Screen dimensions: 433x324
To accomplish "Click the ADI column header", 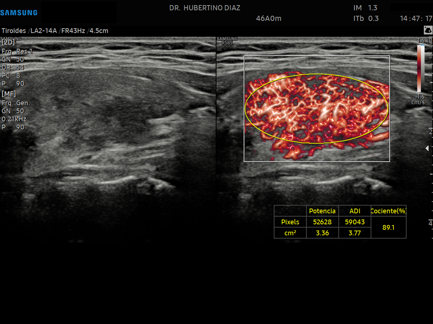I will [x=354, y=211].
